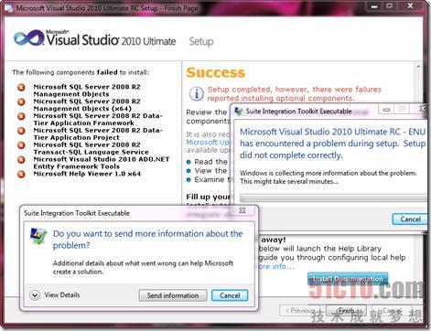Click the 'Success' heading text
The image size is (431, 331).
[216, 72]
